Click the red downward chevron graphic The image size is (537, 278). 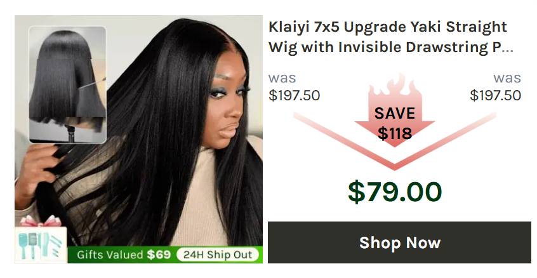[395, 141]
